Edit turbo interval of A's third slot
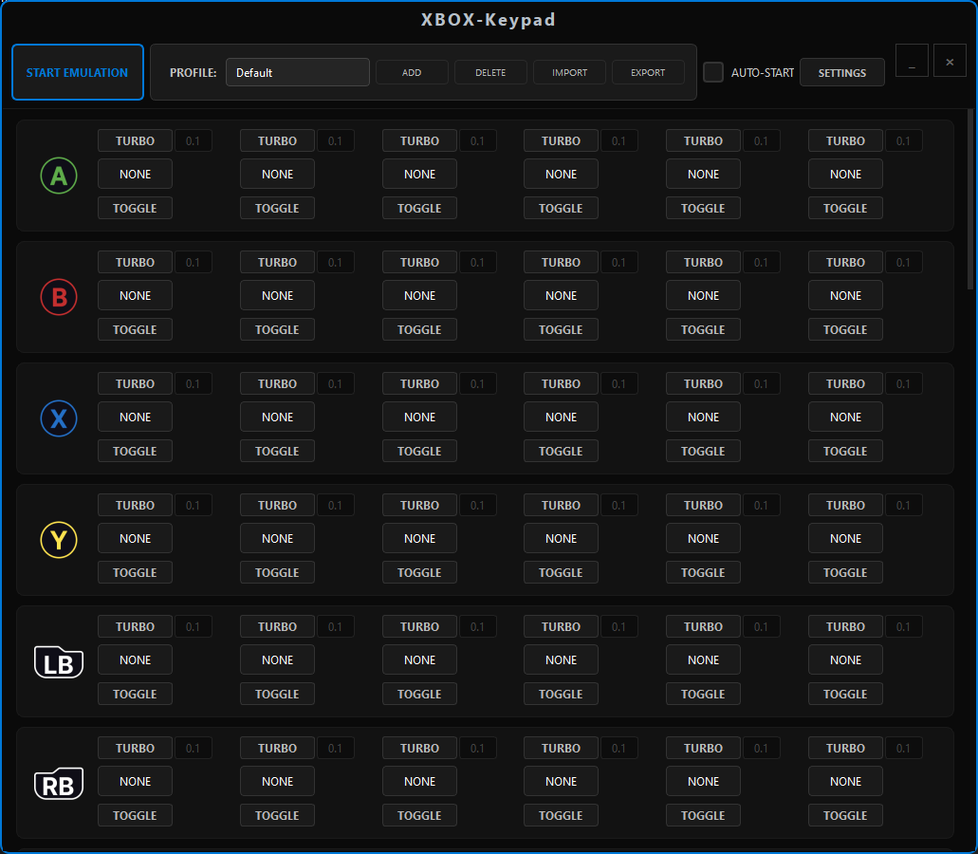Viewport: 978px width, 854px height. [477, 141]
